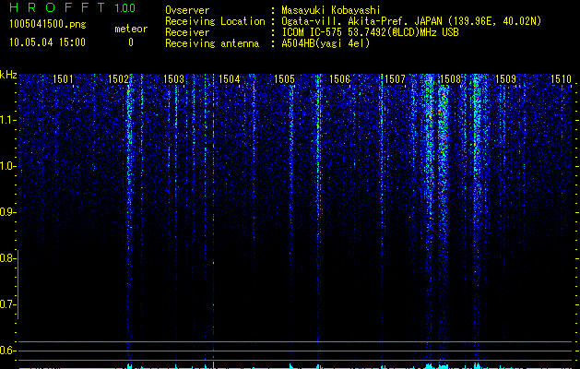Click the 1.1 kHz frequency axis label

point(7,120)
